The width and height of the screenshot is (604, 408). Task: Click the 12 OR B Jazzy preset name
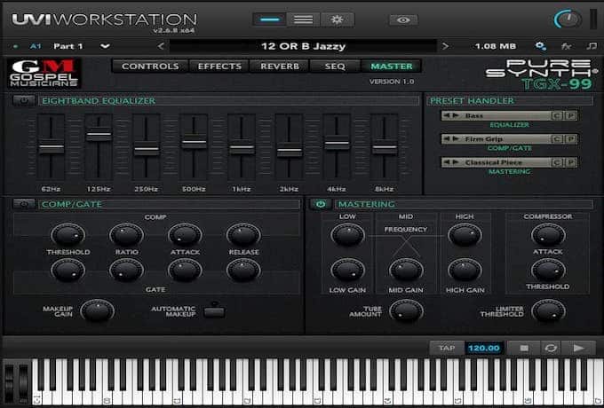coord(303,46)
